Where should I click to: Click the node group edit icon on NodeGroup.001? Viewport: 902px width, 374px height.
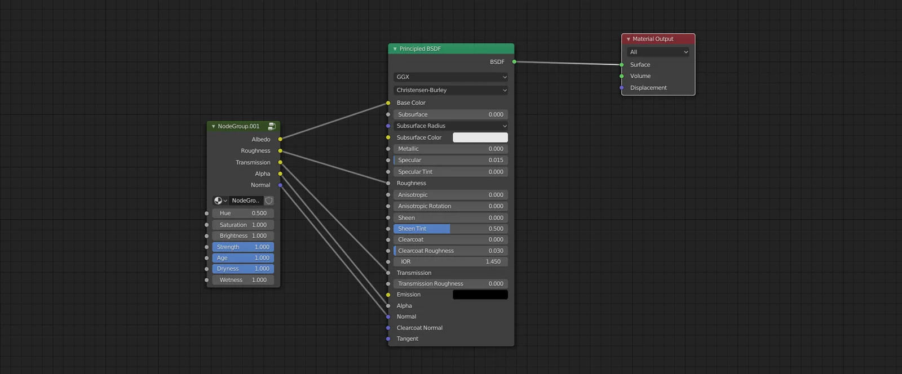[x=272, y=127]
